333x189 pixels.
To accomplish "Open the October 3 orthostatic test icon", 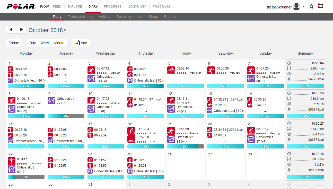I will [91, 78].
